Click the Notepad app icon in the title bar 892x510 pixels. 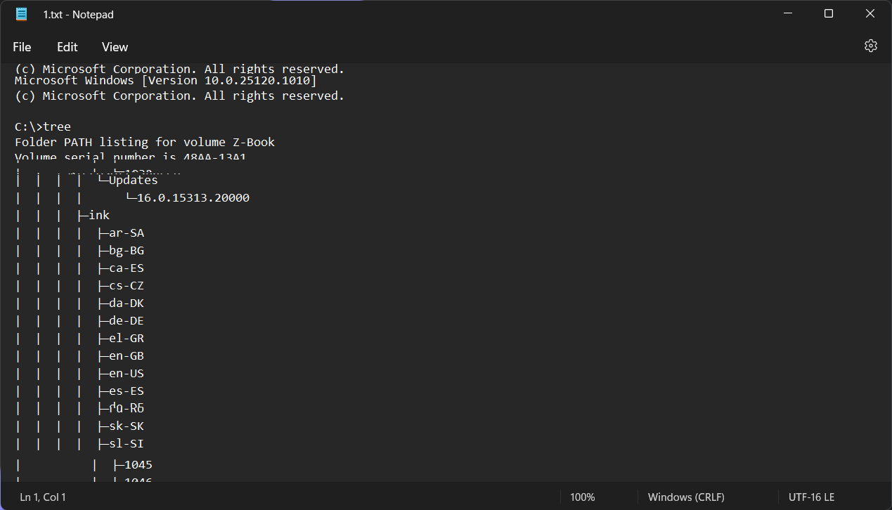22,14
